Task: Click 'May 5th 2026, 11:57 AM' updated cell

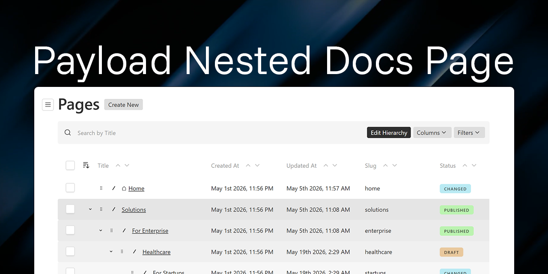Action: coord(318,188)
